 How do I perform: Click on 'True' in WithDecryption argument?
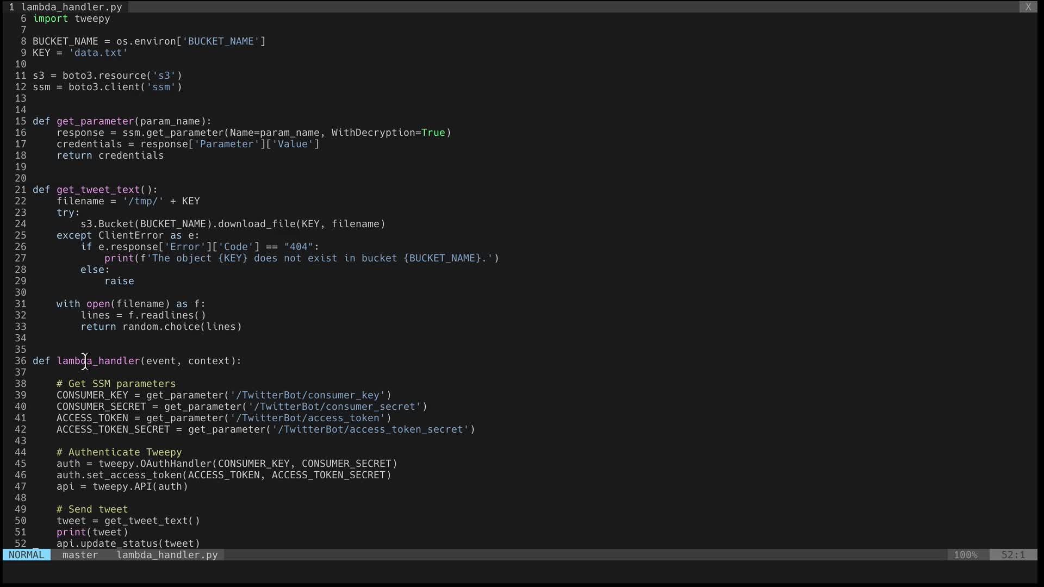coord(433,133)
